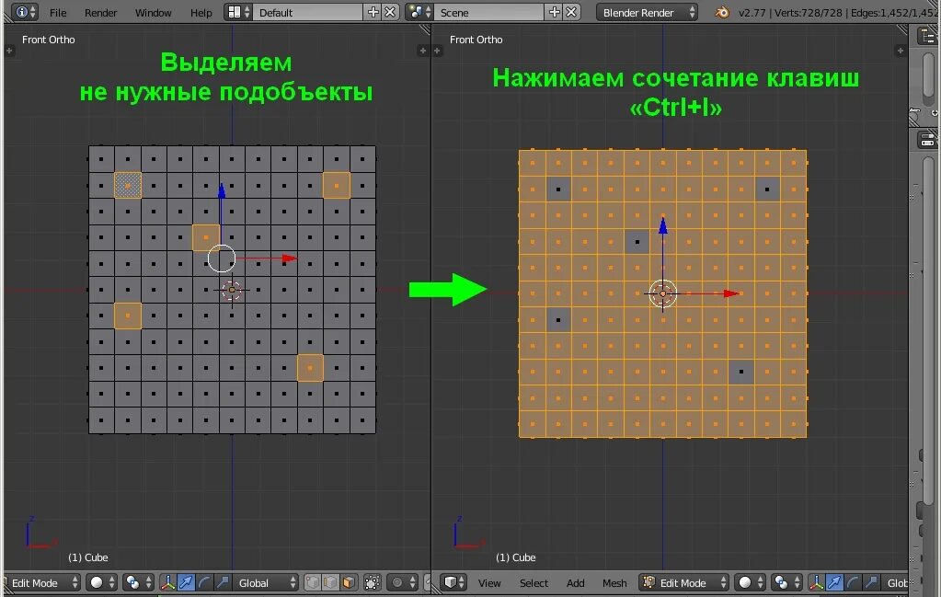Expand right viewport properties region plus toggle
This screenshot has height=597, width=941.
pos(900,51)
